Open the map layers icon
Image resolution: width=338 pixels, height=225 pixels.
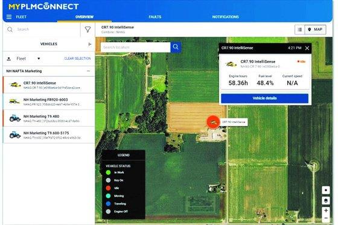coord(326,200)
